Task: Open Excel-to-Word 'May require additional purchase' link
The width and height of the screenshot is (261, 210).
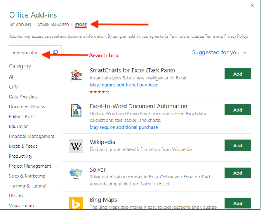Action: [123, 127]
